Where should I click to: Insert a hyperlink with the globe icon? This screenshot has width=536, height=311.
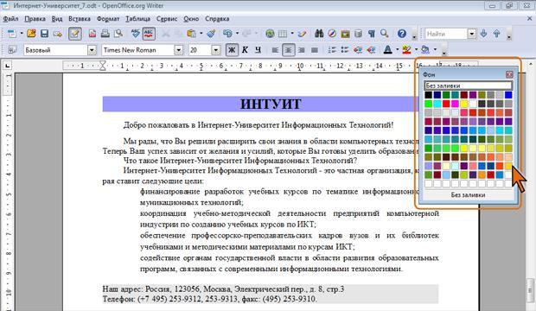point(270,34)
